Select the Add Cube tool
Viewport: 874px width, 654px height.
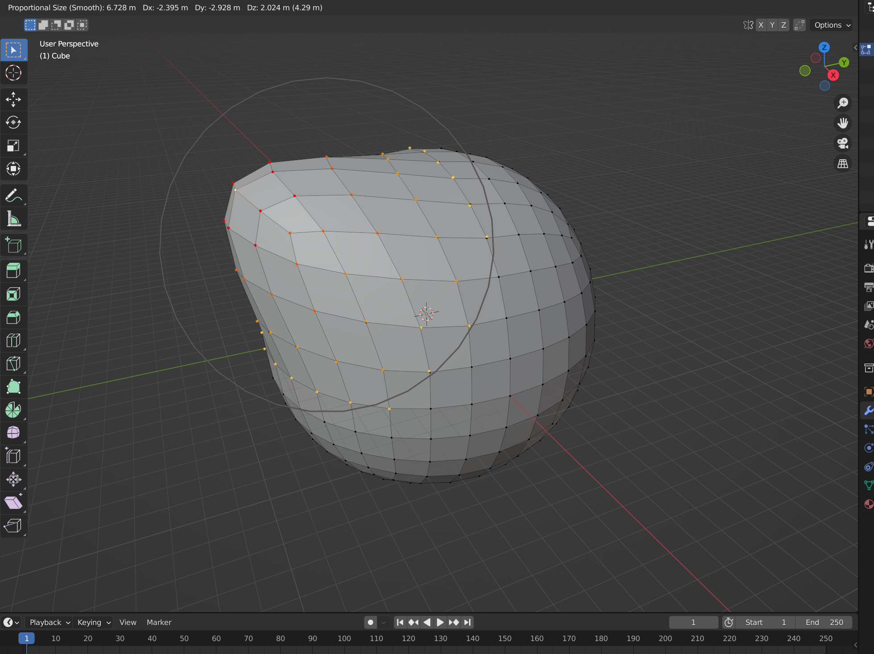13,245
